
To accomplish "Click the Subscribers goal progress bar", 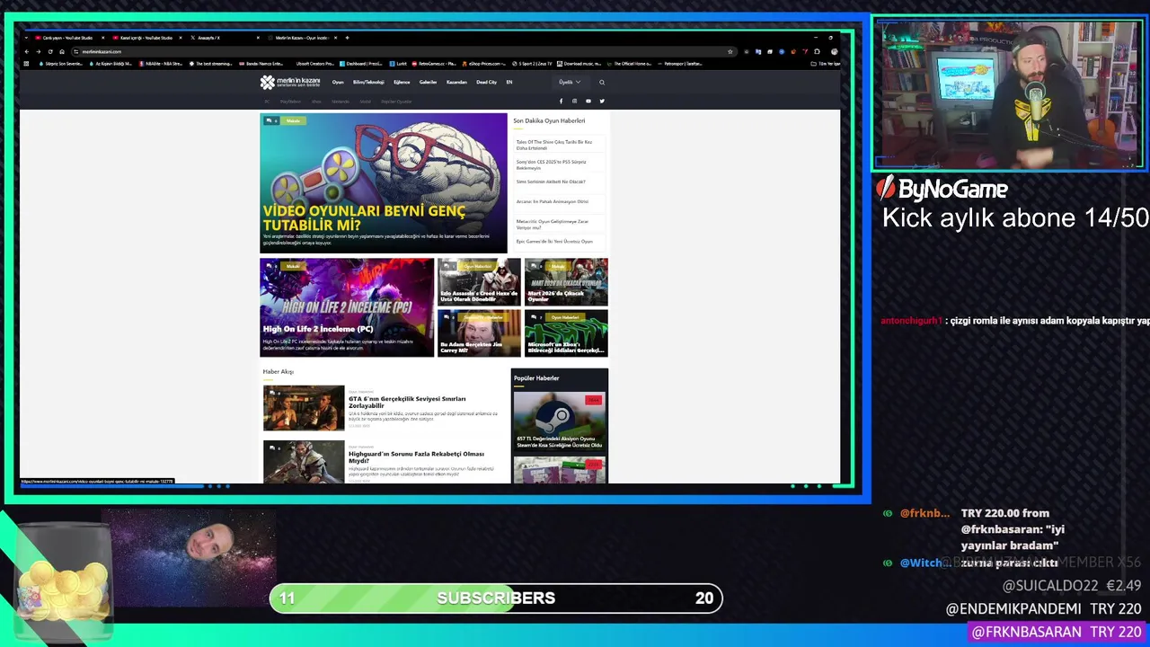I will click(x=496, y=598).
